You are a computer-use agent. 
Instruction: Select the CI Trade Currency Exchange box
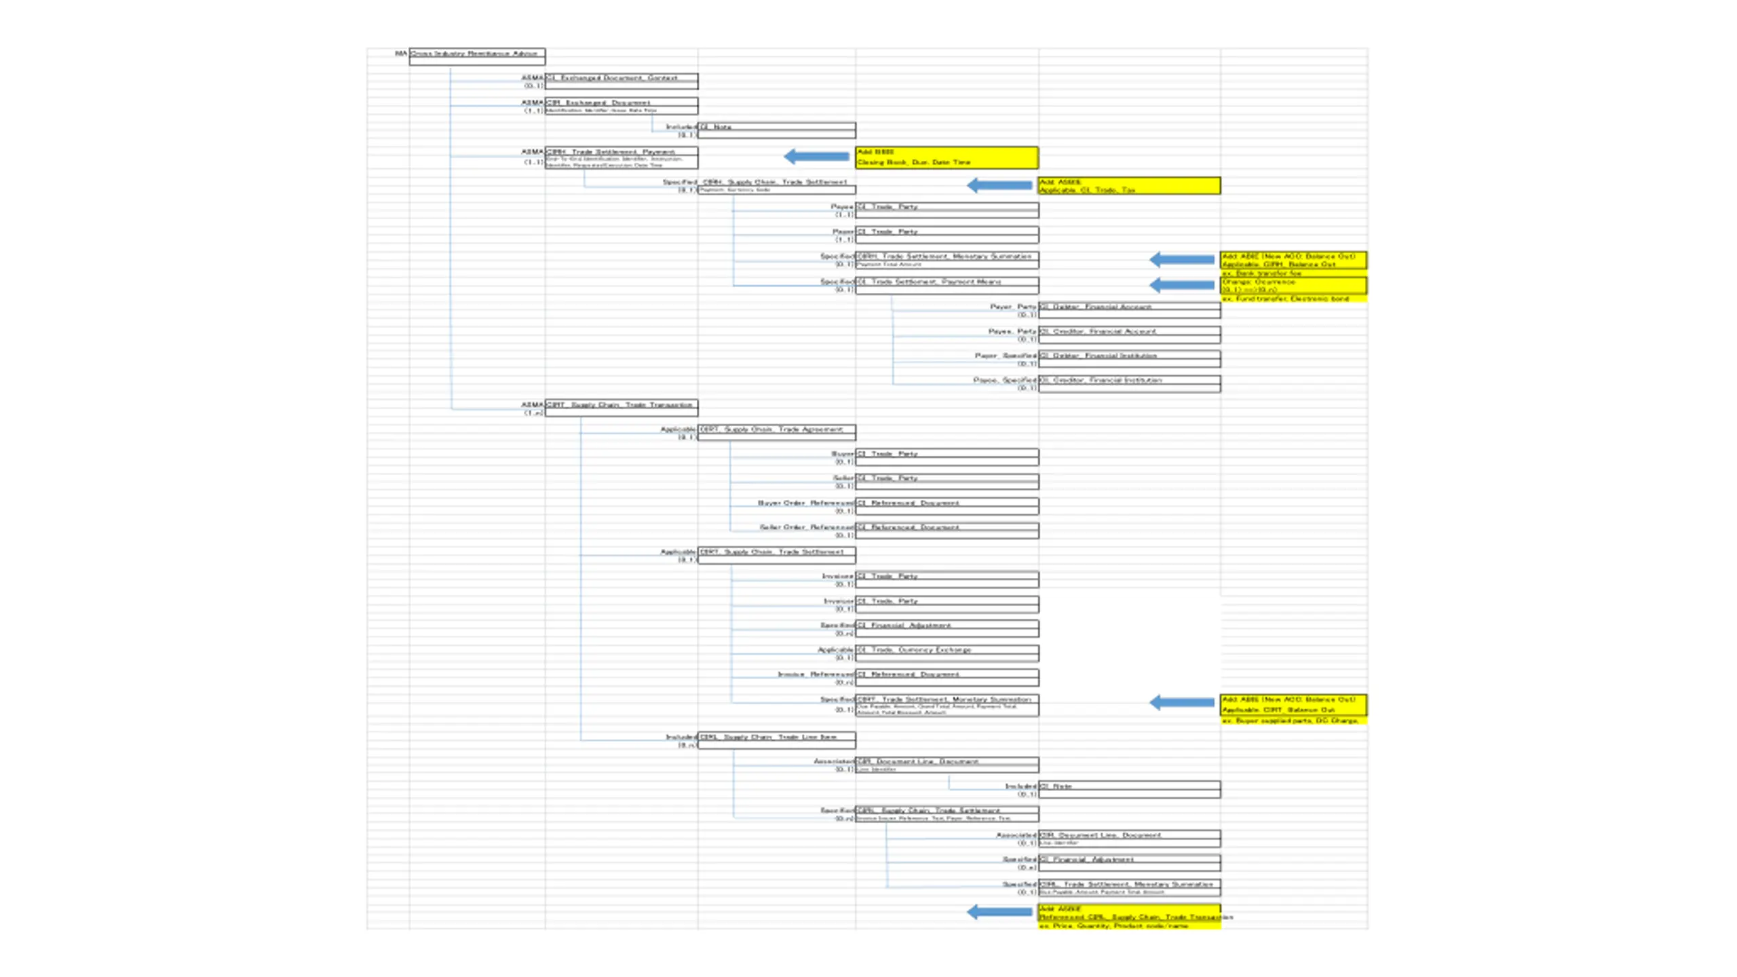pyautogui.click(x=947, y=653)
